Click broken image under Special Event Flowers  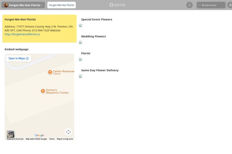coord(81,25)
